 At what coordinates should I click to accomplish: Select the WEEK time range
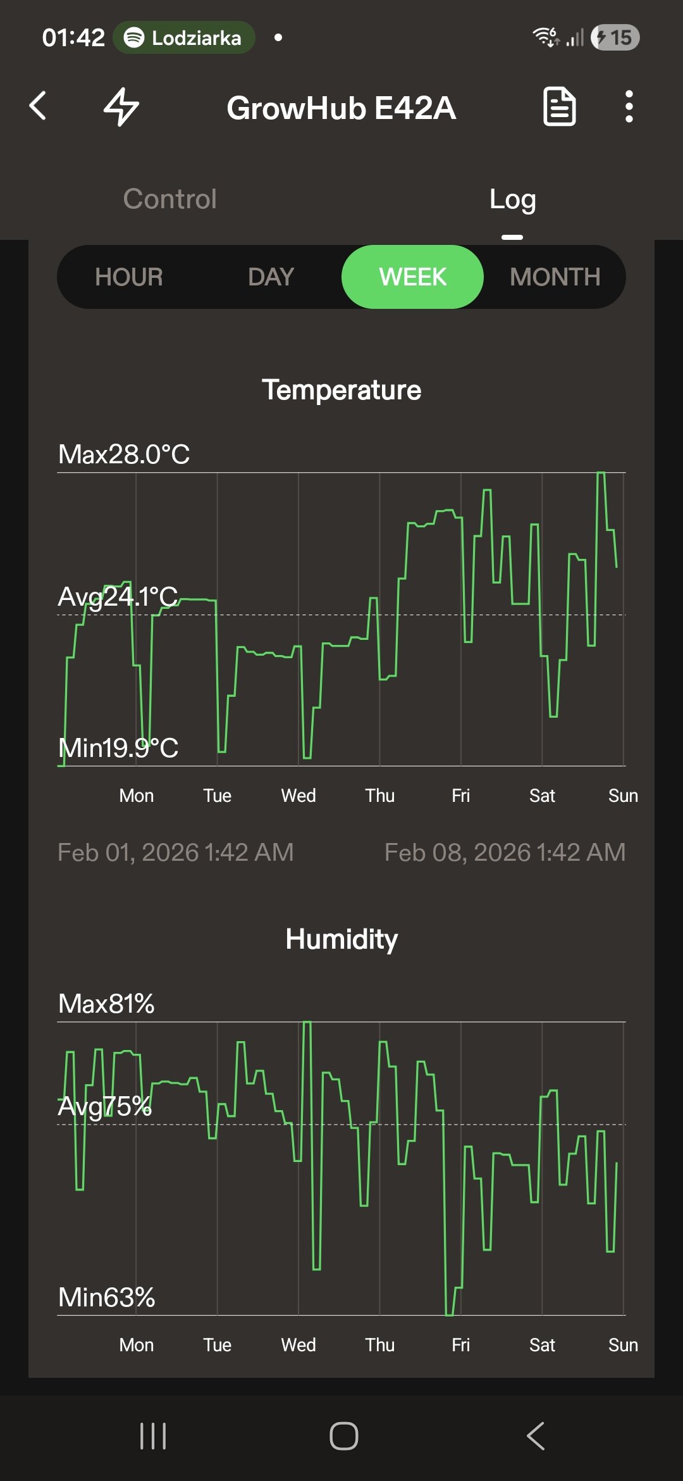(412, 277)
